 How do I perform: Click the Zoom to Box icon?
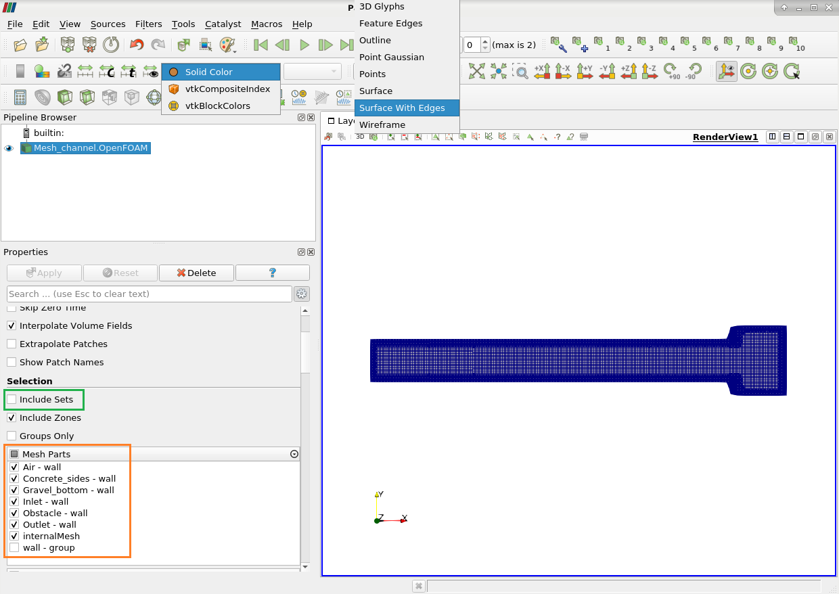pos(520,71)
